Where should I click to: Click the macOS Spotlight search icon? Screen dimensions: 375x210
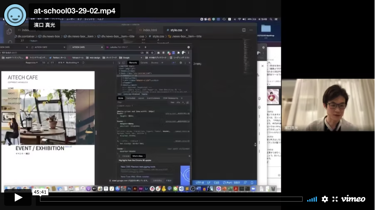point(271,19)
